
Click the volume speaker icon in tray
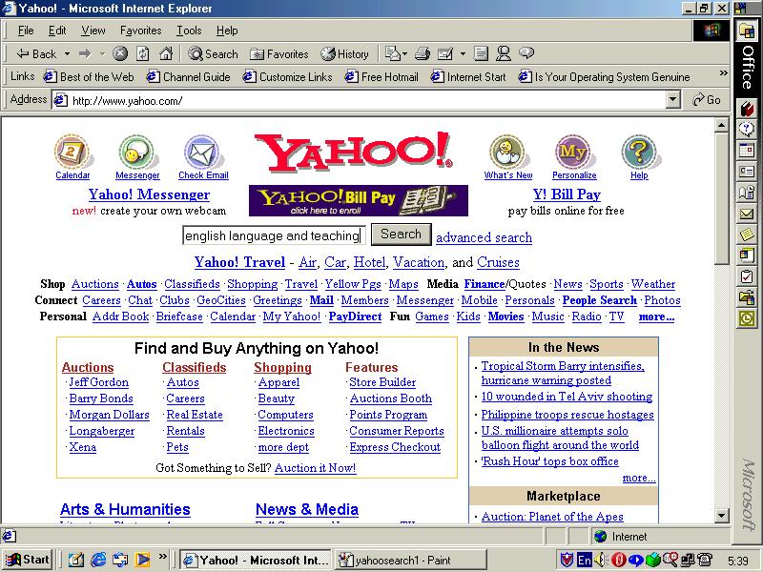[x=602, y=560]
